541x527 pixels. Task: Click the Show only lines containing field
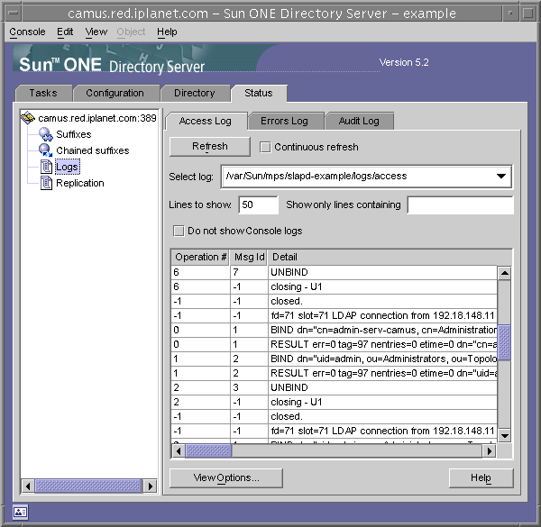coord(460,204)
